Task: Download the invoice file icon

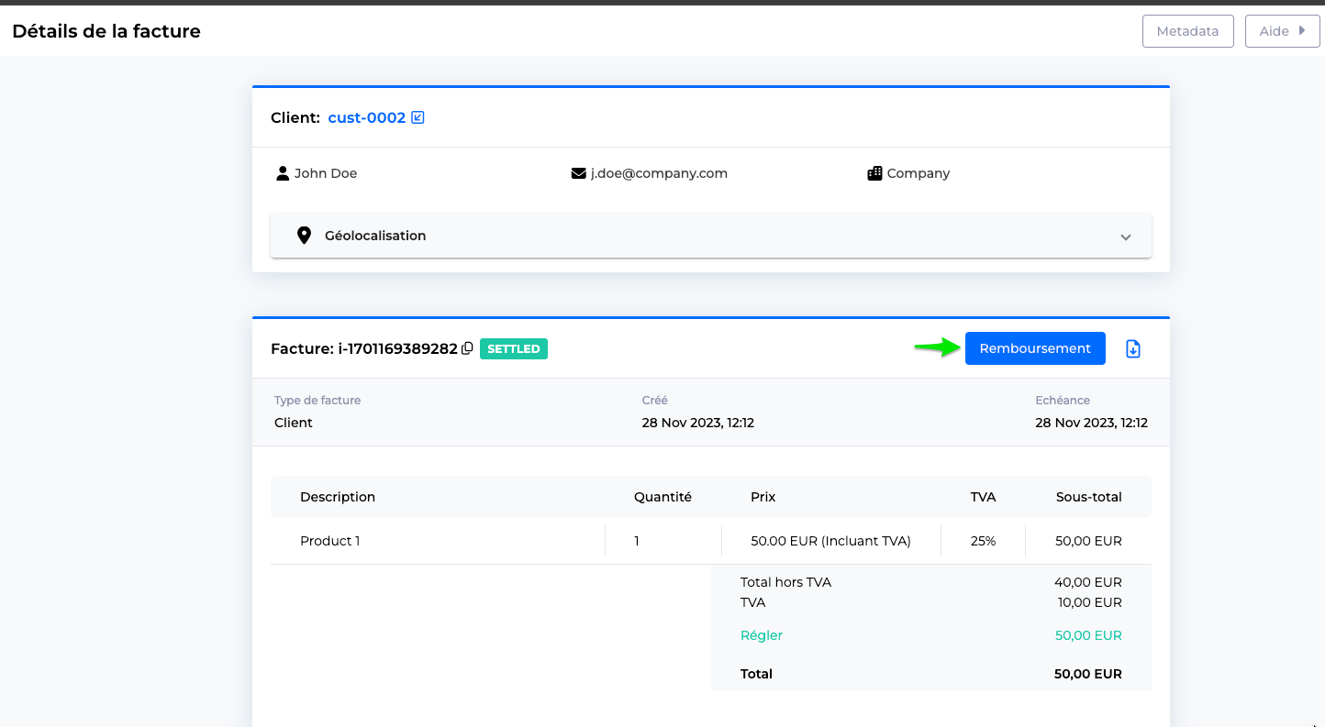Action: pyautogui.click(x=1133, y=348)
